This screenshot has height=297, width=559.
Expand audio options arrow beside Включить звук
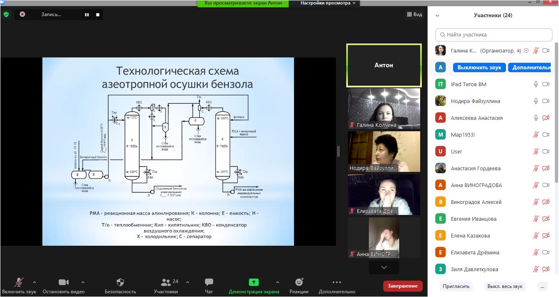(x=34, y=282)
